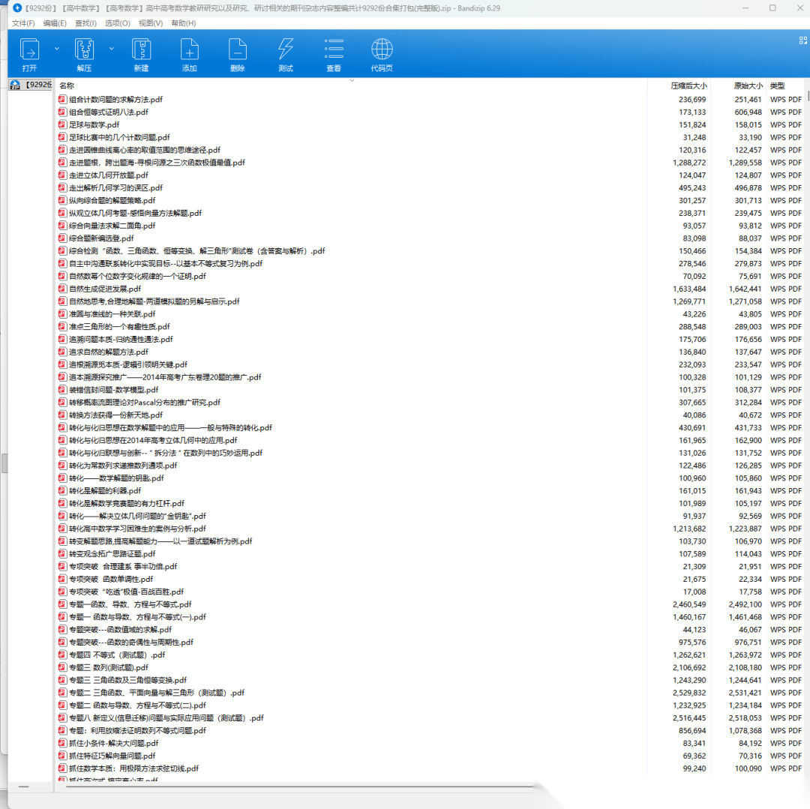This screenshot has height=809, width=810.
Task: Click the 查看 (View) toolbar icon
Action: pyautogui.click(x=334, y=50)
